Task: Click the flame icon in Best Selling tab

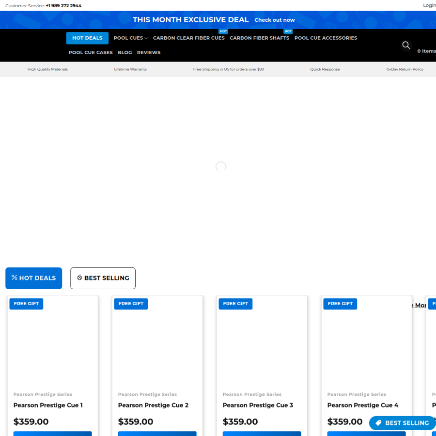Action: (x=79, y=277)
